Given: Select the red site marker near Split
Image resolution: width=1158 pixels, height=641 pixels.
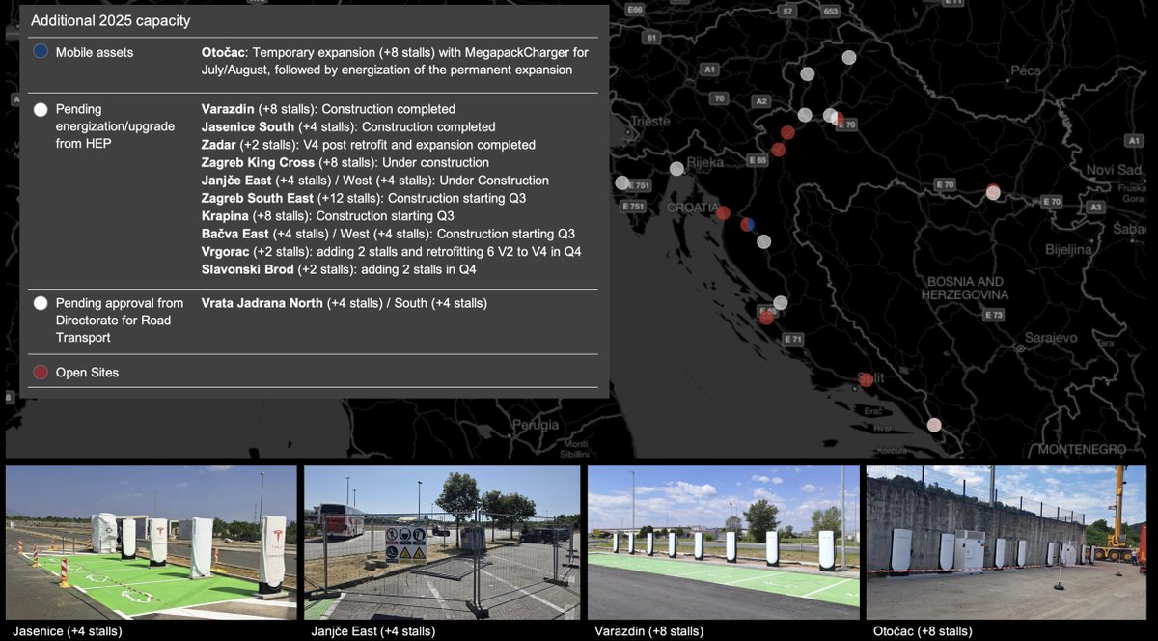Looking at the screenshot, I should pyautogui.click(x=864, y=378).
